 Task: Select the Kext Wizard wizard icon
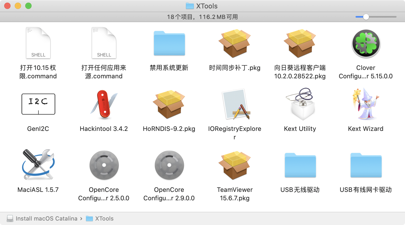(x=366, y=104)
